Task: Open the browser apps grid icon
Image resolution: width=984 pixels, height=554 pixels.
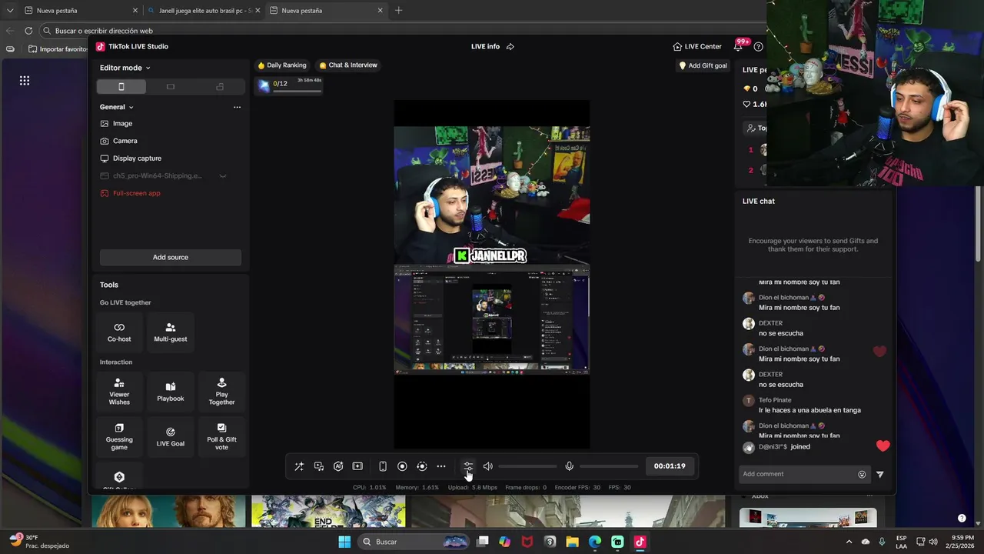Action: 25,80
